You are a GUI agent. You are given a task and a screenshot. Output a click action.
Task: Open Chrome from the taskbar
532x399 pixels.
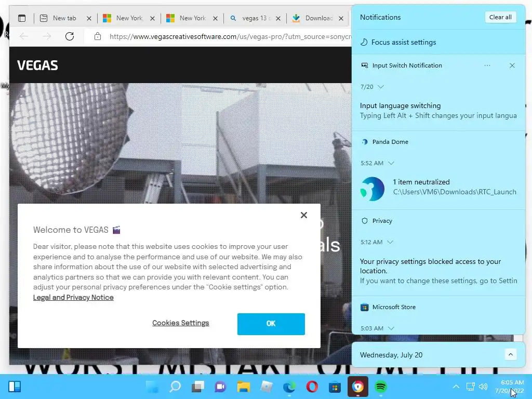(357, 387)
